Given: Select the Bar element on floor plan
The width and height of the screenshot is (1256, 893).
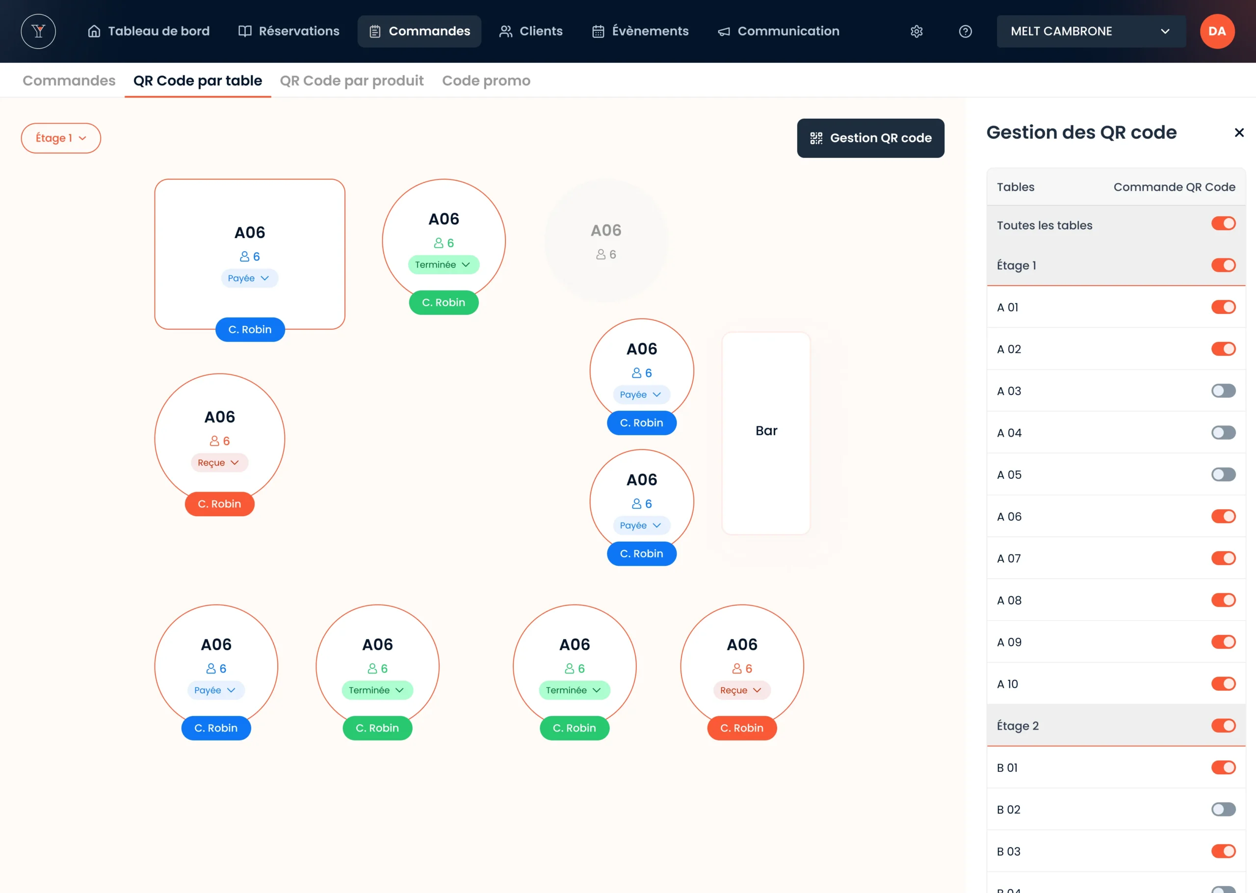Looking at the screenshot, I should point(766,432).
